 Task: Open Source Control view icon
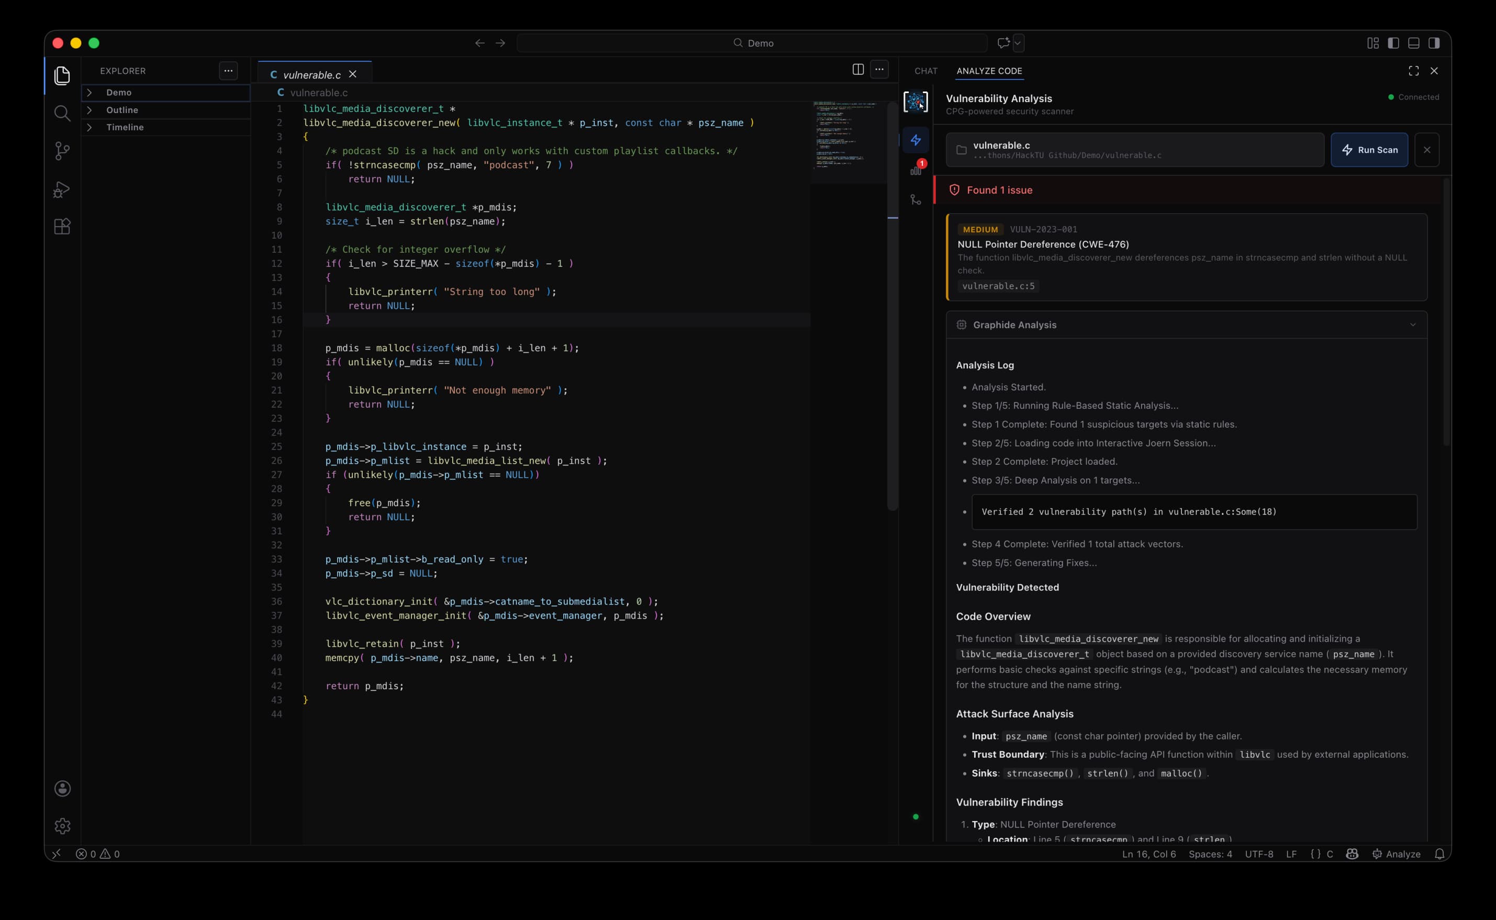[x=62, y=151]
